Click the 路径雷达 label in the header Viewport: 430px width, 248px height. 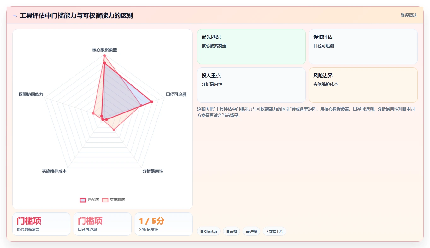coord(409,15)
